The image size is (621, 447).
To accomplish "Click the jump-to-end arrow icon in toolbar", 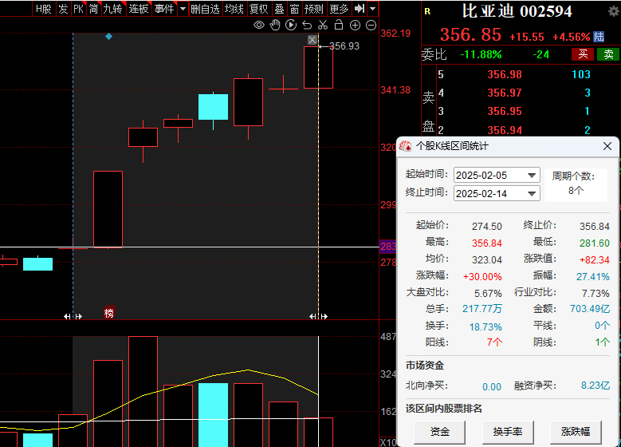I will pyautogui.click(x=360, y=8).
